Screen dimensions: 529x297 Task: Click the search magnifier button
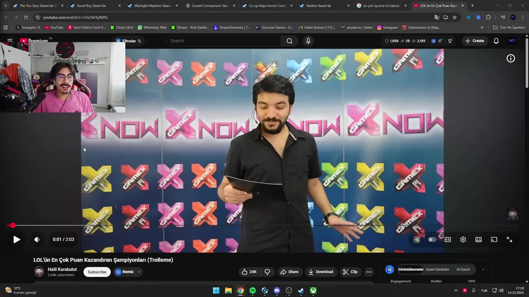[x=289, y=41]
